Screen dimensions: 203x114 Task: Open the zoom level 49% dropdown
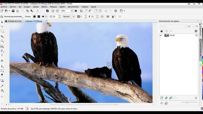(72, 11)
